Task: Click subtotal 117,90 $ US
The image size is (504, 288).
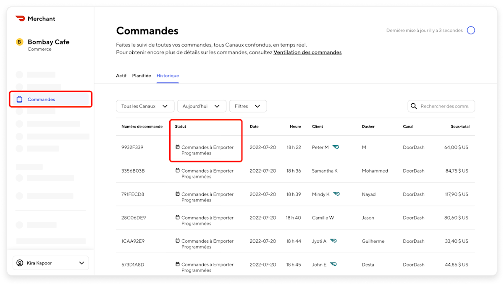Action: click(456, 194)
